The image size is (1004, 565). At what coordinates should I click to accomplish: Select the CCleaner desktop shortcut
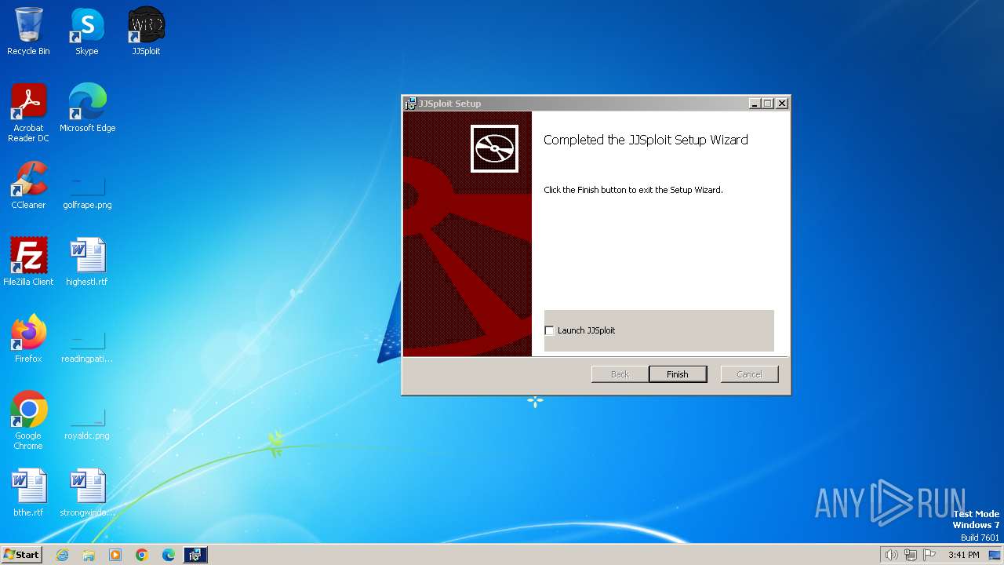click(28, 185)
